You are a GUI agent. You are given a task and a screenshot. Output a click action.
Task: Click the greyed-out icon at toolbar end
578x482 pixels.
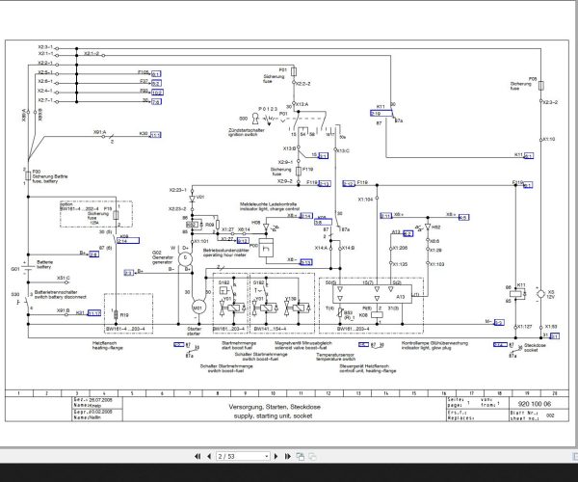312,456
